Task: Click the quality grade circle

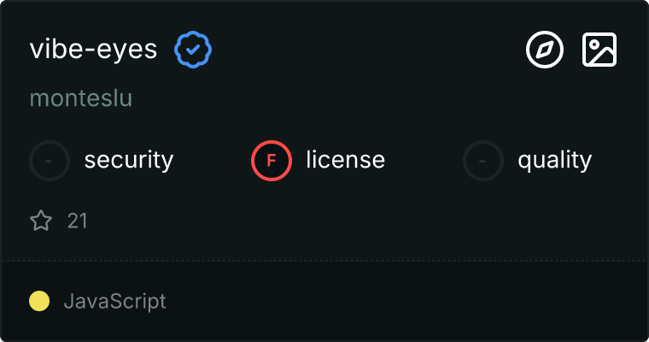Action: click(x=483, y=160)
